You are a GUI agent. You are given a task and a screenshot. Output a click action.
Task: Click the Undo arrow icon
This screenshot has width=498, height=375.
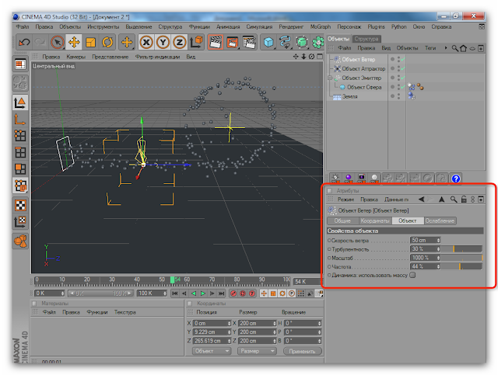[x=24, y=42]
